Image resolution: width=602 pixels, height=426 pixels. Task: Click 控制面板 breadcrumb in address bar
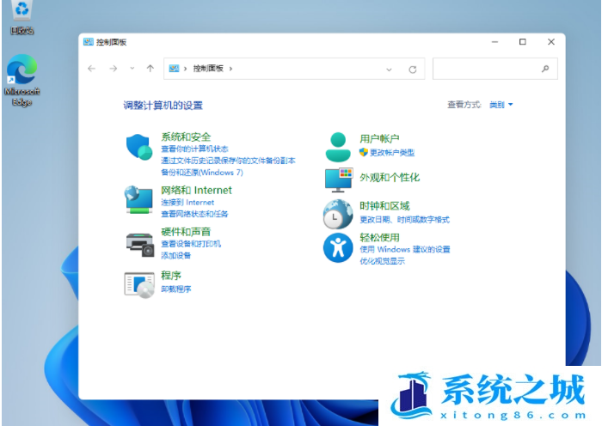click(x=208, y=69)
